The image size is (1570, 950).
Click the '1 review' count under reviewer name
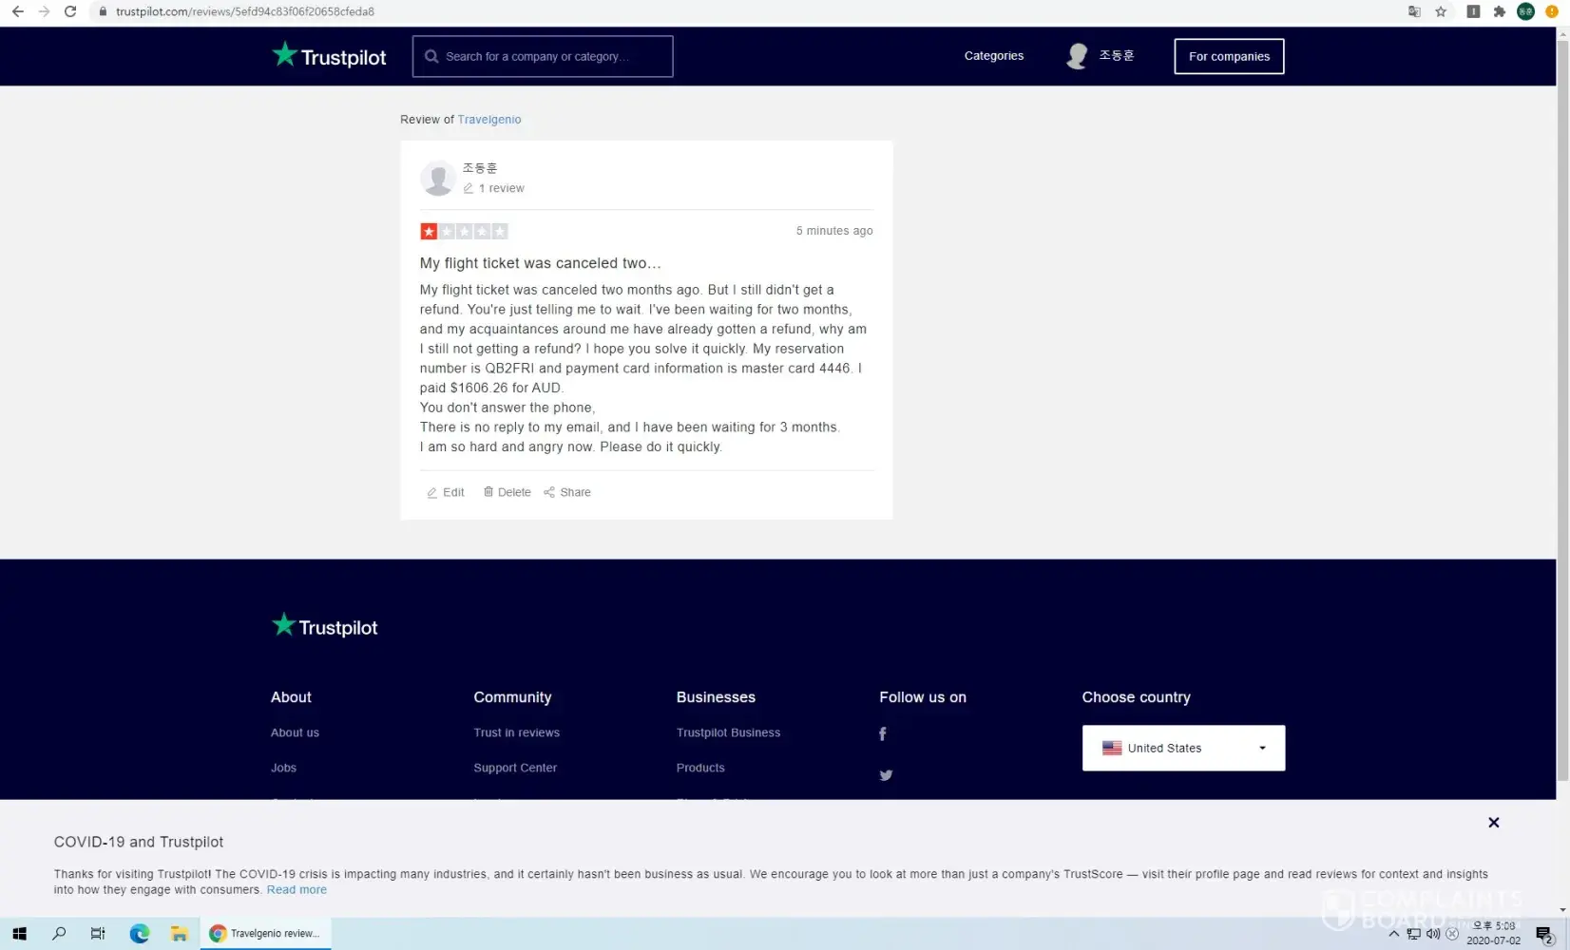(493, 188)
